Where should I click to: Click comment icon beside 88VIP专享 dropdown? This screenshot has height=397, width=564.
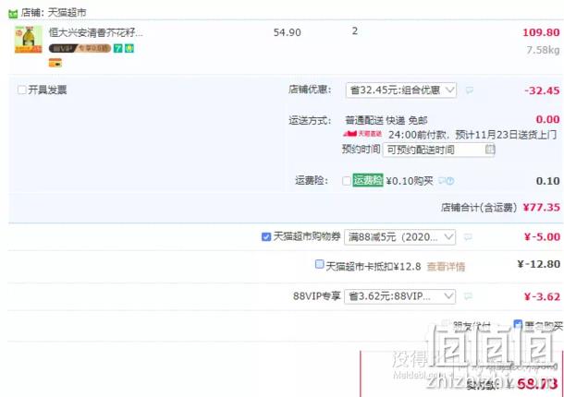[468, 296]
